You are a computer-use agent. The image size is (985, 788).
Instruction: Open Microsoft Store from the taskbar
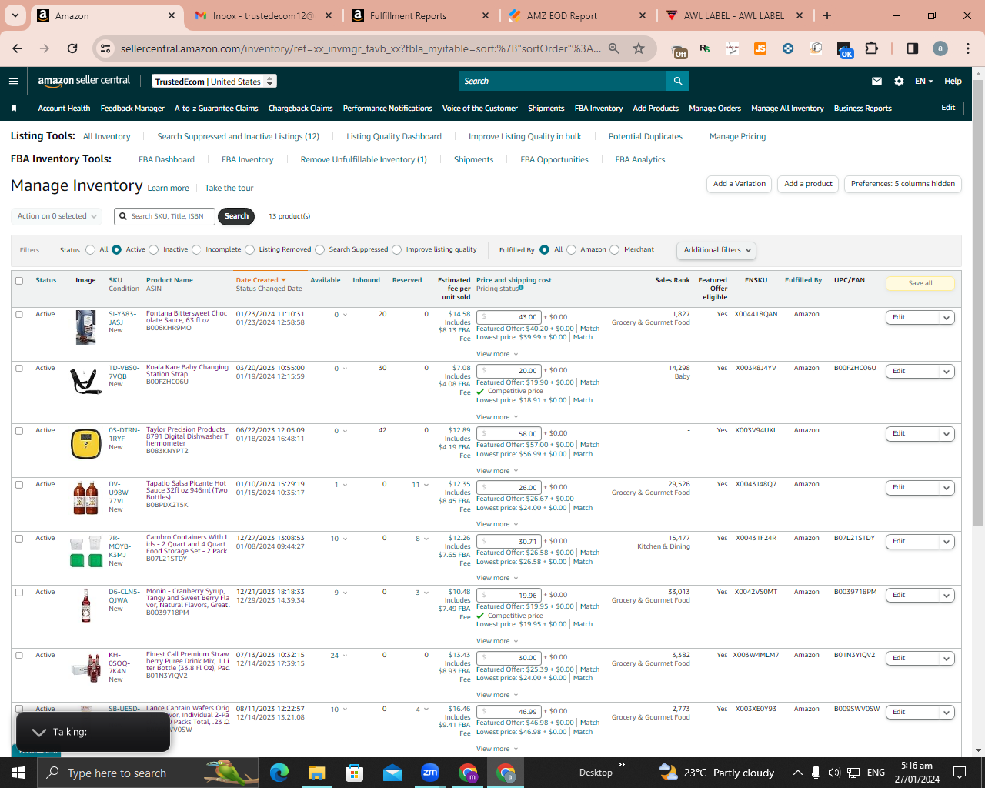pyautogui.click(x=355, y=773)
